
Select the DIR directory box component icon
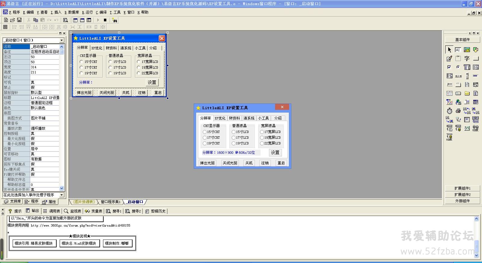click(467, 93)
